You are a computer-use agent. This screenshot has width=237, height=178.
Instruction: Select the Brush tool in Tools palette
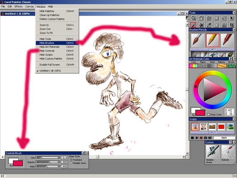pos(193,25)
